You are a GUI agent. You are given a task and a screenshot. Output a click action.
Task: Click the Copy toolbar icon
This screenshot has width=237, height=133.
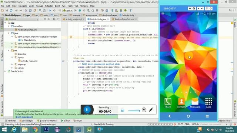tap(30, 10)
